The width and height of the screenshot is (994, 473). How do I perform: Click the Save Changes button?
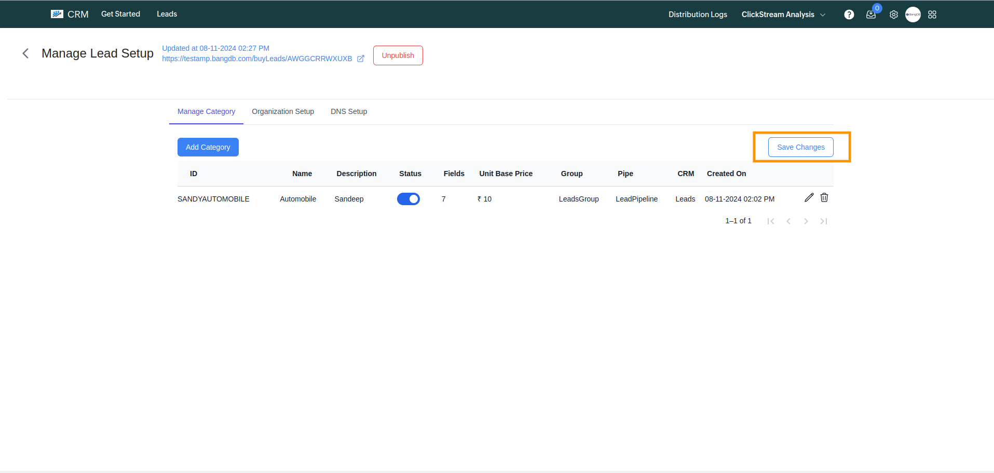[x=801, y=147]
